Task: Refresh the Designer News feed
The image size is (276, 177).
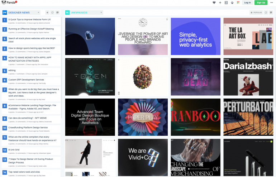Action: click(x=52, y=13)
